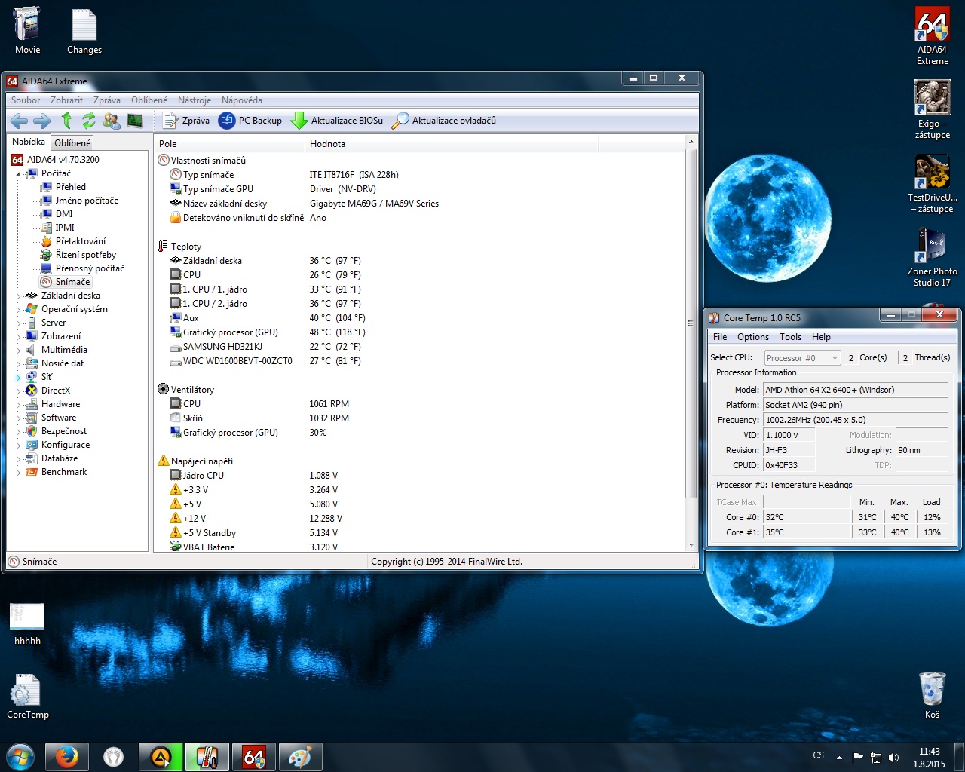Screen dimensions: 965x772
Task: Open the Select CPU dropdown in Core Temp
Action: pos(802,358)
